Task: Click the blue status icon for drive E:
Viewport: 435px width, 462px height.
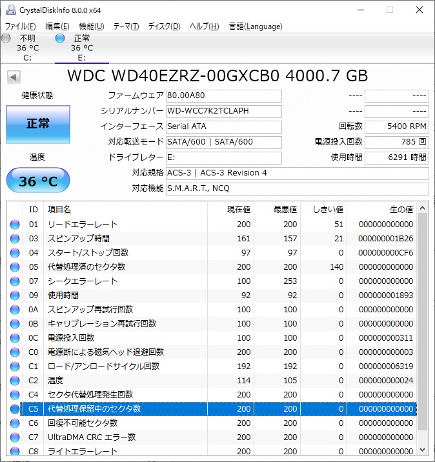Action: click(60, 38)
